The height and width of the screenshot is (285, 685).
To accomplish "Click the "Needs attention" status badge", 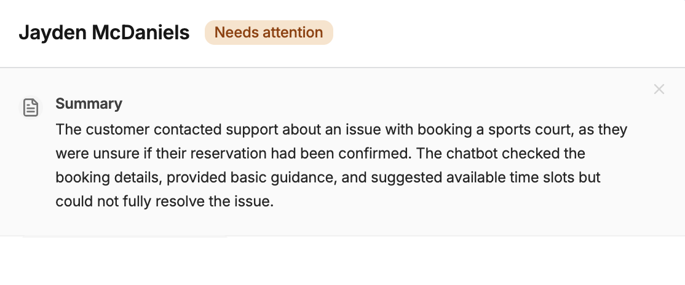I will pyautogui.click(x=269, y=33).
